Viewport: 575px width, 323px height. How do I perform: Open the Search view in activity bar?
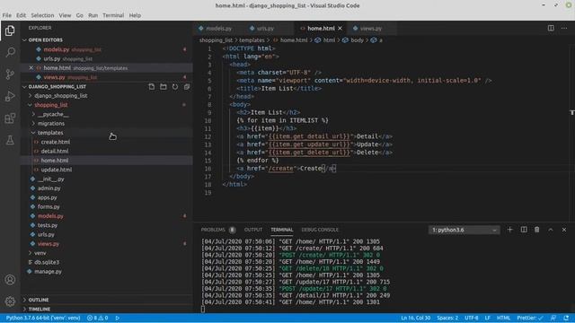tap(10, 52)
